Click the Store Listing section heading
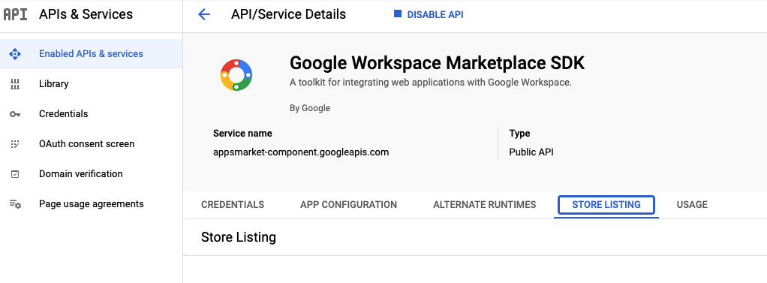The image size is (767, 283). click(x=239, y=237)
